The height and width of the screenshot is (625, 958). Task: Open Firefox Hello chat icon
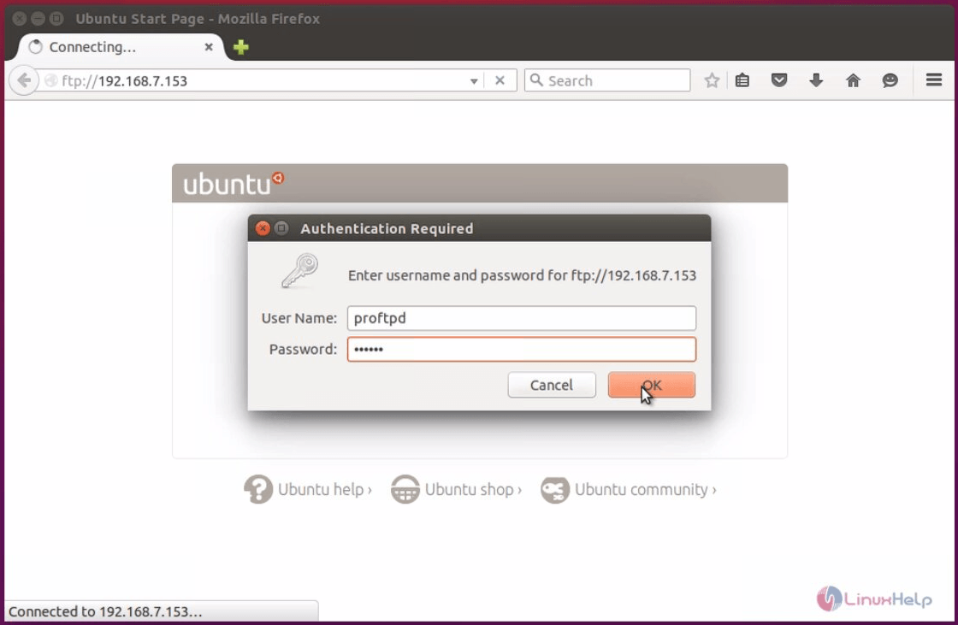tap(890, 80)
